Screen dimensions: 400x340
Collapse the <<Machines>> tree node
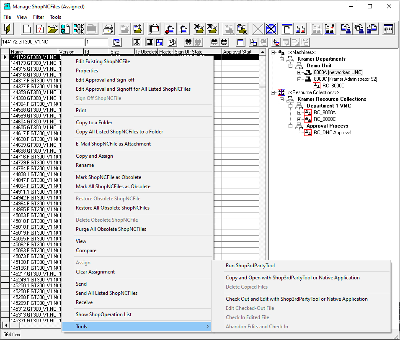click(273, 52)
